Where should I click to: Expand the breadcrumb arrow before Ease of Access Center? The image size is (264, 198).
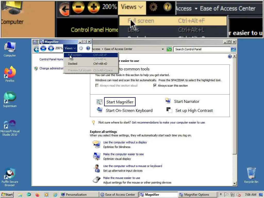tap(102, 49)
